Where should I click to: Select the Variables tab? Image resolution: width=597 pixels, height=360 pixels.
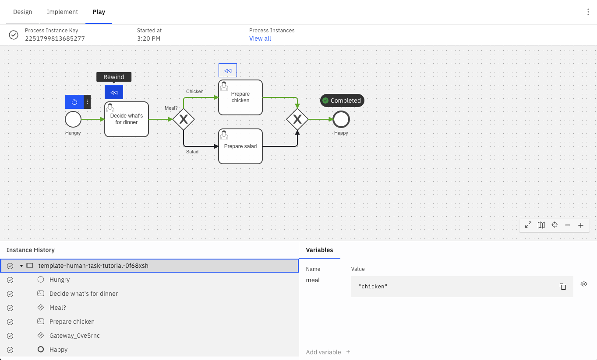tap(319, 250)
